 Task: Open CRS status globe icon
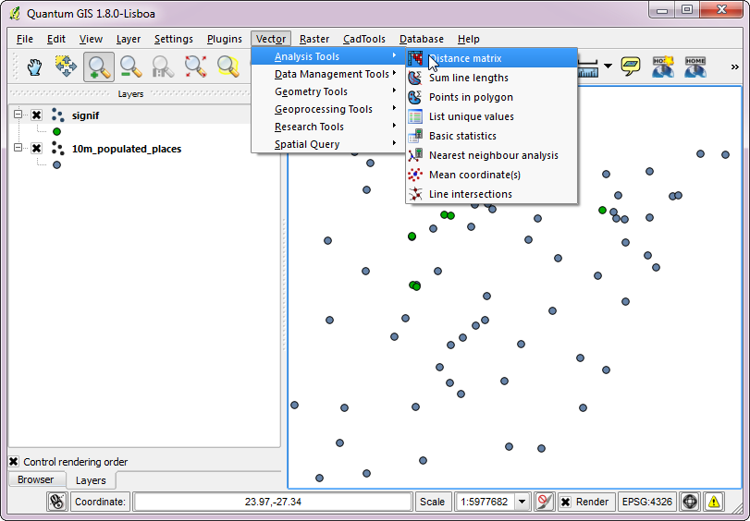[x=690, y=502]
